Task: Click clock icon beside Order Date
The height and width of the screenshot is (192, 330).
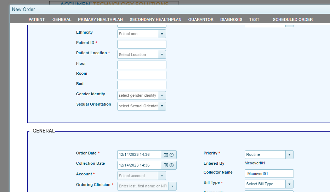Action: pyautogui.click(x=172, y=155)
